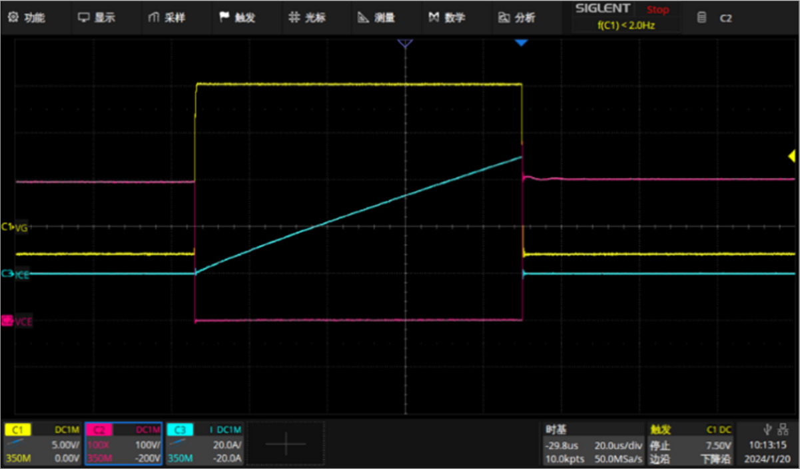Open the 采样 (Acquire) menu
This screenshot has width=800, height=469.
[168, 18]
